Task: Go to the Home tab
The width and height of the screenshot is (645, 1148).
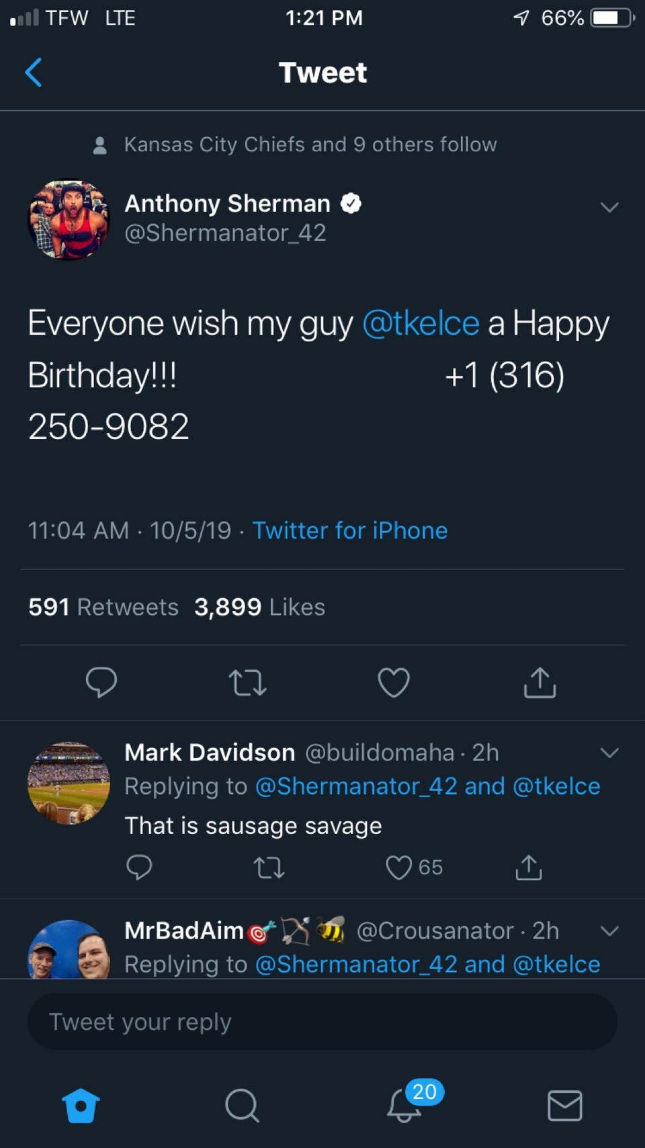Action: pos(81,1105)
